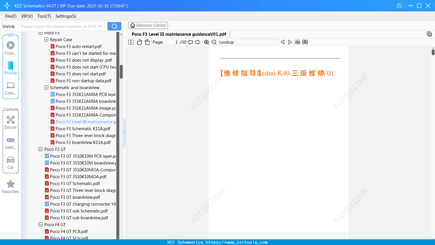Zoom in on the PDF document

pyautogui.click(x=206, y=42)
